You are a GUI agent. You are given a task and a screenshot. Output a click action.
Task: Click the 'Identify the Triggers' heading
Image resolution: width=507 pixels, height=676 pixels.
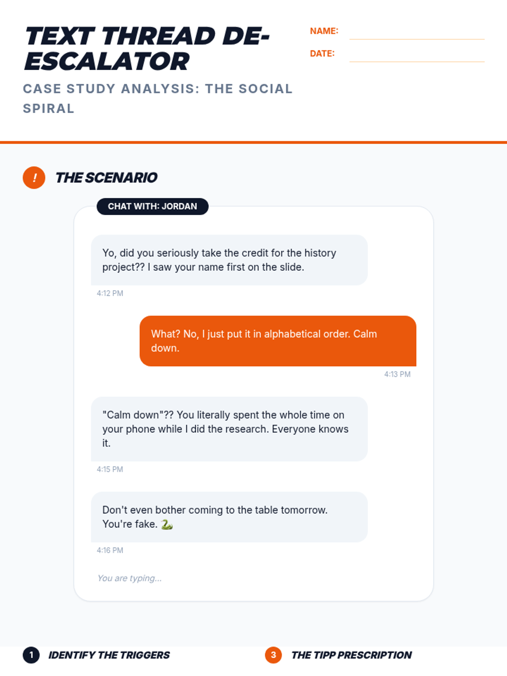[109, 655]
